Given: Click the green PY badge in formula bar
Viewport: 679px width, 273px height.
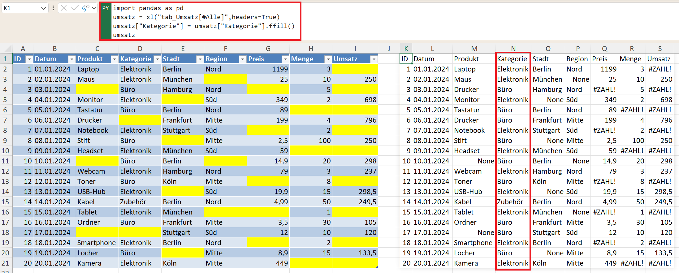Looking at the screenshot, I should tap(106, 8).
